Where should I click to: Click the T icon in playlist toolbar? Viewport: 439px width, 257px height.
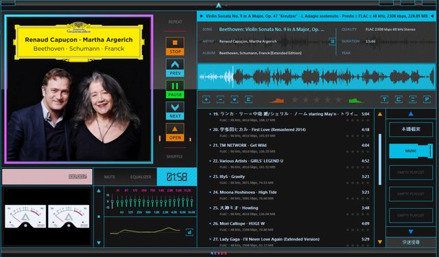(x=384, y=100)
